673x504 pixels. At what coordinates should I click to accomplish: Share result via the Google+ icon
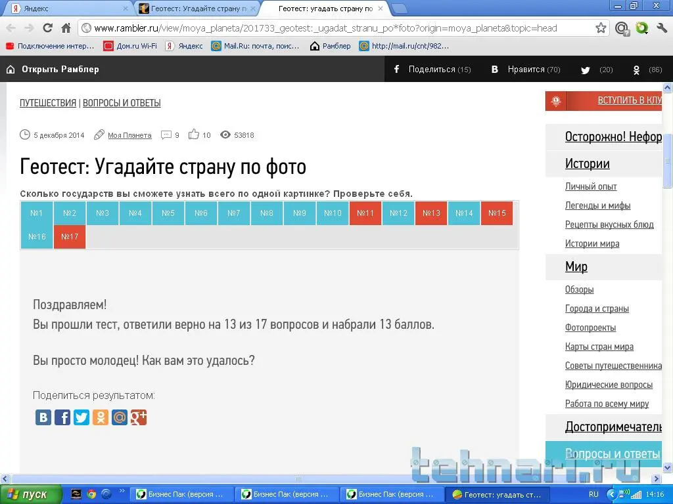pyautogui.click(x=139, y=417)
